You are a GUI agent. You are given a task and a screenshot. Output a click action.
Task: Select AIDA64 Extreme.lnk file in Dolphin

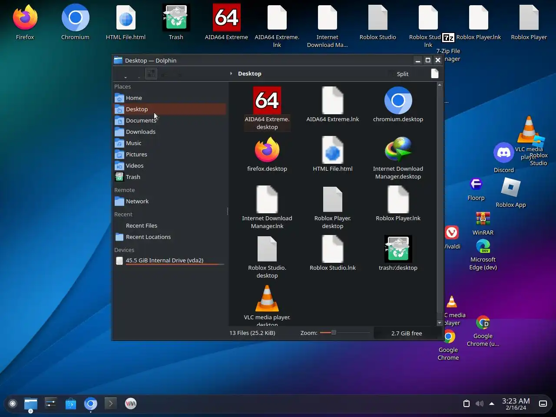(333, 105)
